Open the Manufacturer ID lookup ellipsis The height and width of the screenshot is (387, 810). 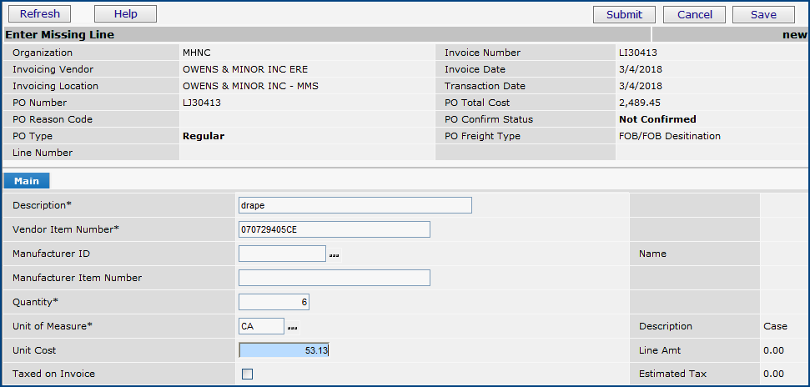tap(335, 254)
